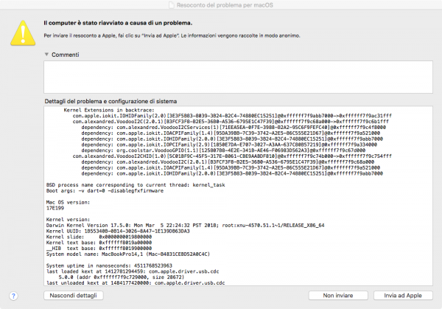Click the Invia ad Apple button
The image size is (442, 309).
click(403, 296)
